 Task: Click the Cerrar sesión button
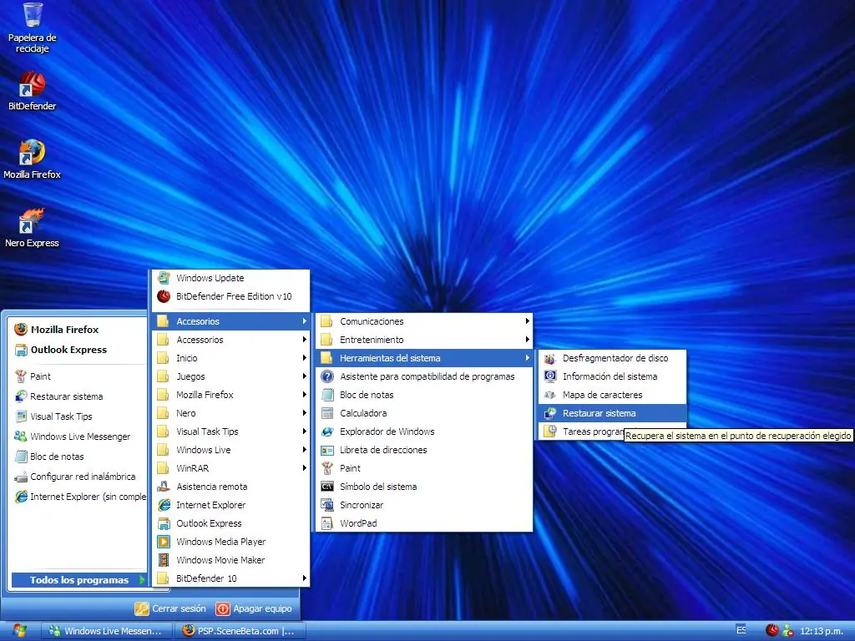pos(170,608)
